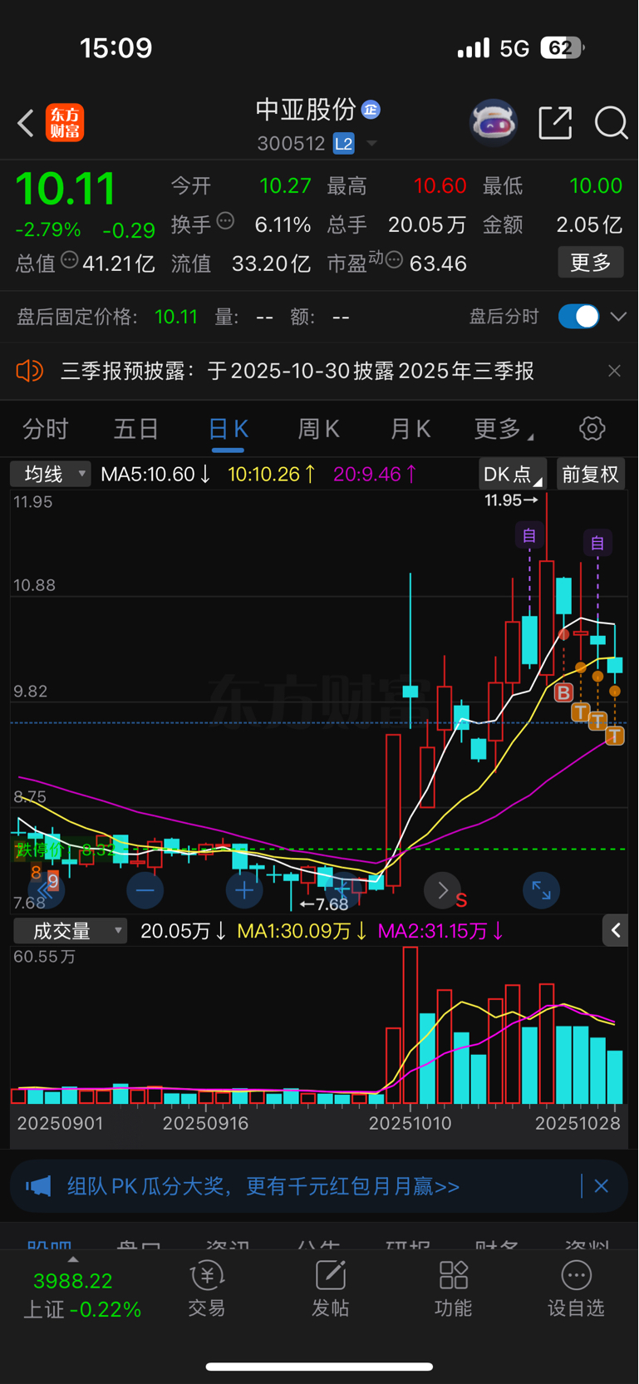The height and width of the screenshot is (1384, 639).
Task: Tap the 中亚股份 stock title
Action: (x=306, y=110)
